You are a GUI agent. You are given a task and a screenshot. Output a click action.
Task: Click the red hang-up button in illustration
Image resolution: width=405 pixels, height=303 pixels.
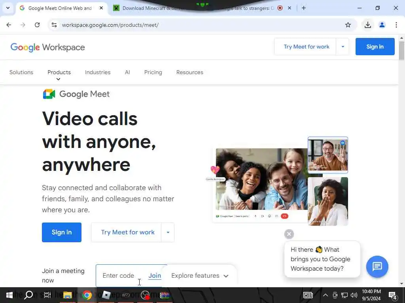point(284,216)
